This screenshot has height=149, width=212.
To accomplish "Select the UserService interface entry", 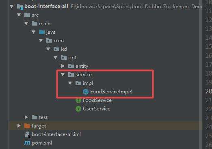I will pos(97,109).
